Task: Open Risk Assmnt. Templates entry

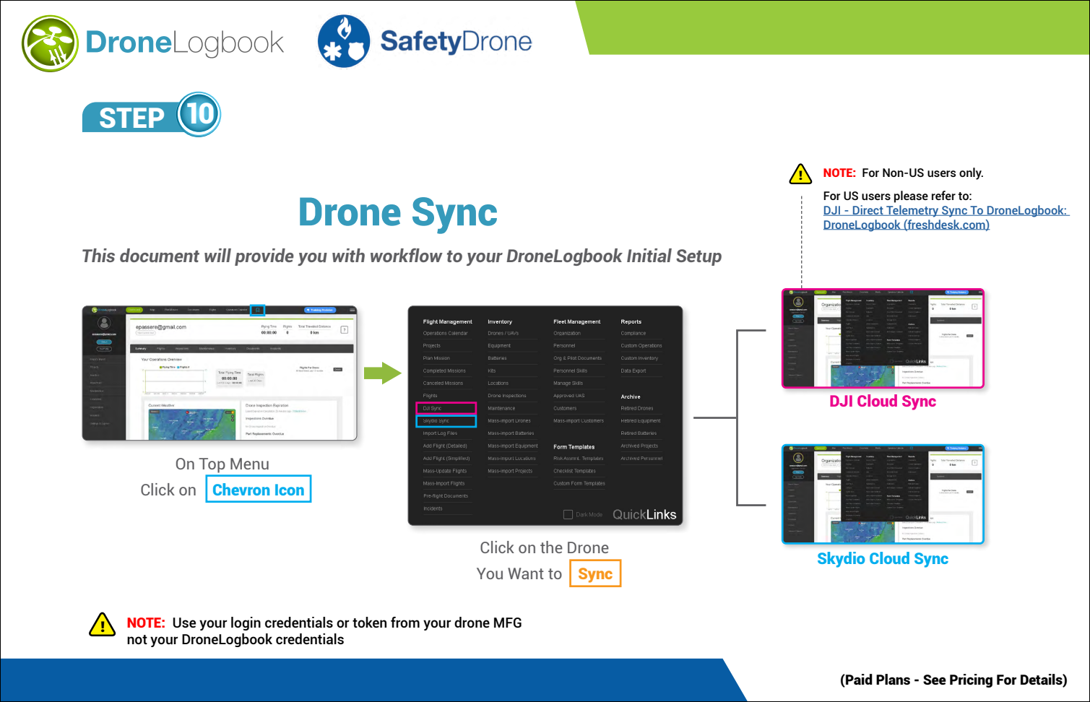Action: (x=579, y=458)
